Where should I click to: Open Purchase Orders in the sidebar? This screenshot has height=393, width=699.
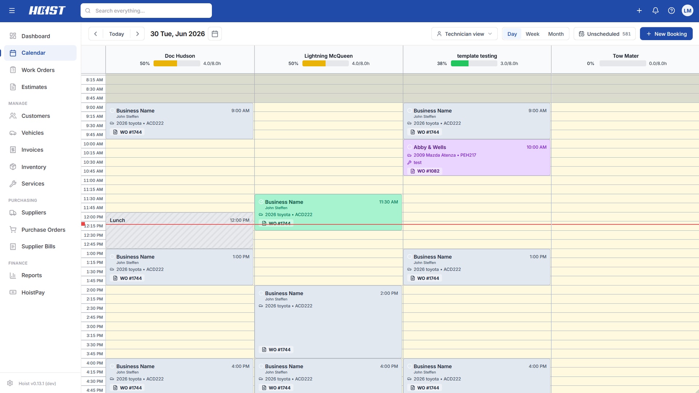[40, 230]
